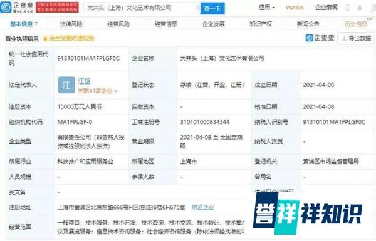The width and height of the screenshot is (376, 241).
Task: Click the 英文名 label cell
Action: click(x=29, y=192)
